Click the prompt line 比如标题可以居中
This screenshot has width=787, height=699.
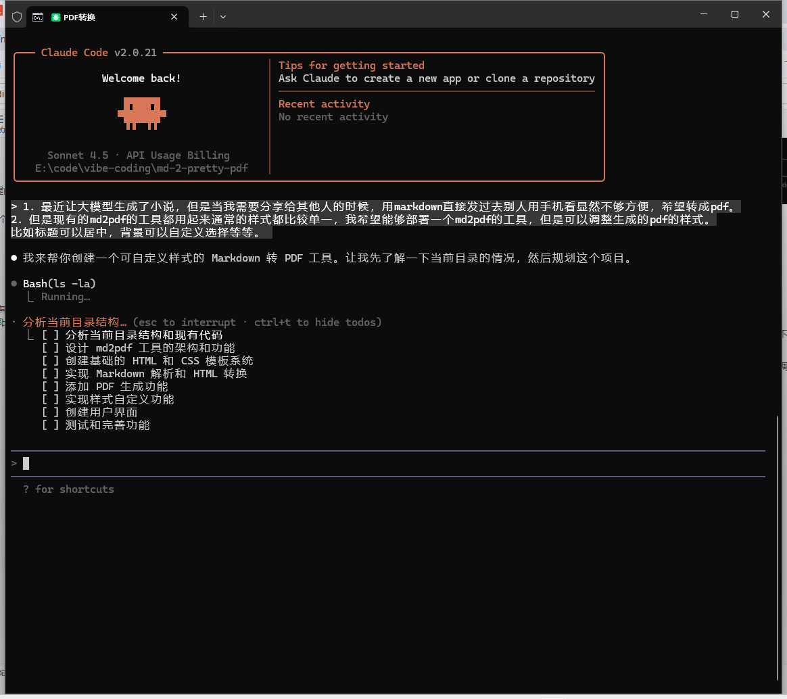141,233
